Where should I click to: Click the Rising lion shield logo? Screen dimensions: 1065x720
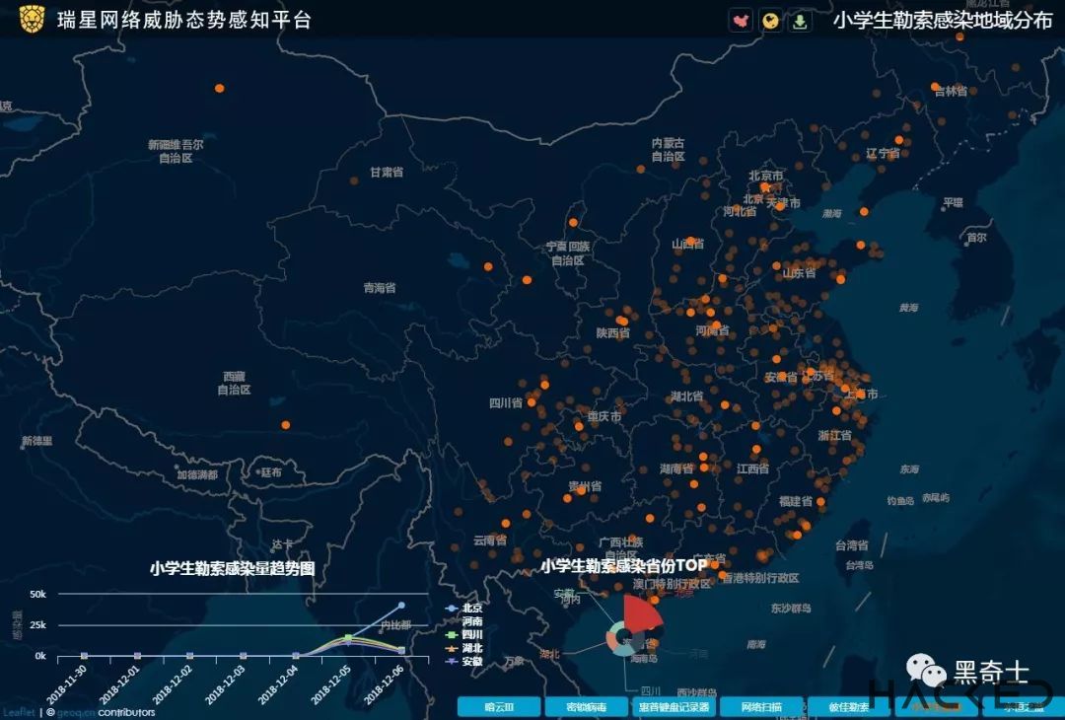(x=32, y=19)
